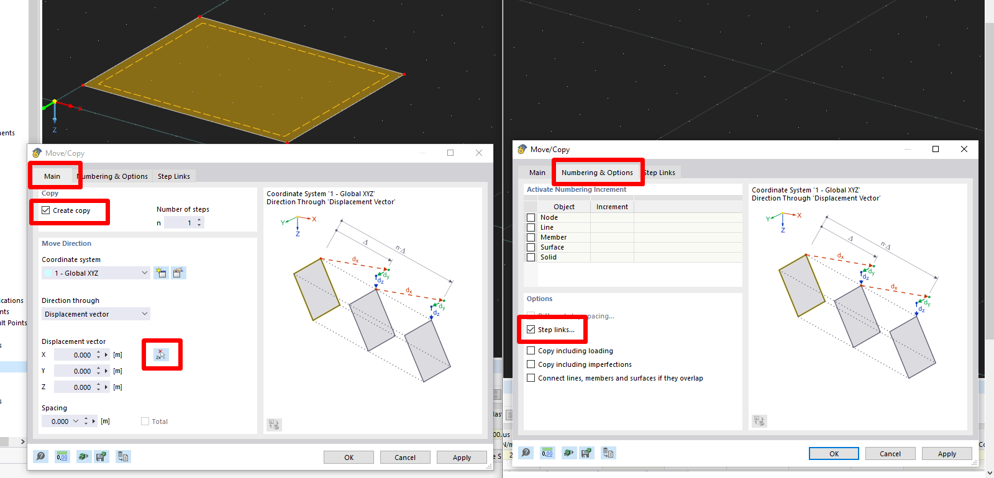Screen dimensions: 994x478
Task: Switch to the Main tab in right dialog
Action: point(537,173)
